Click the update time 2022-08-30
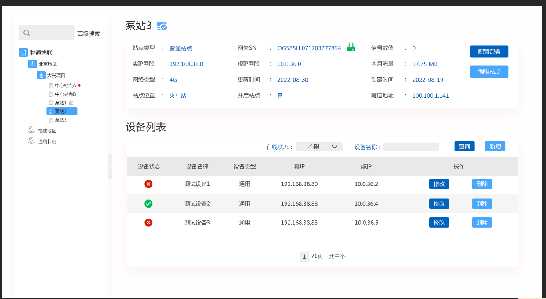The image size is (546, 299). 293,80
